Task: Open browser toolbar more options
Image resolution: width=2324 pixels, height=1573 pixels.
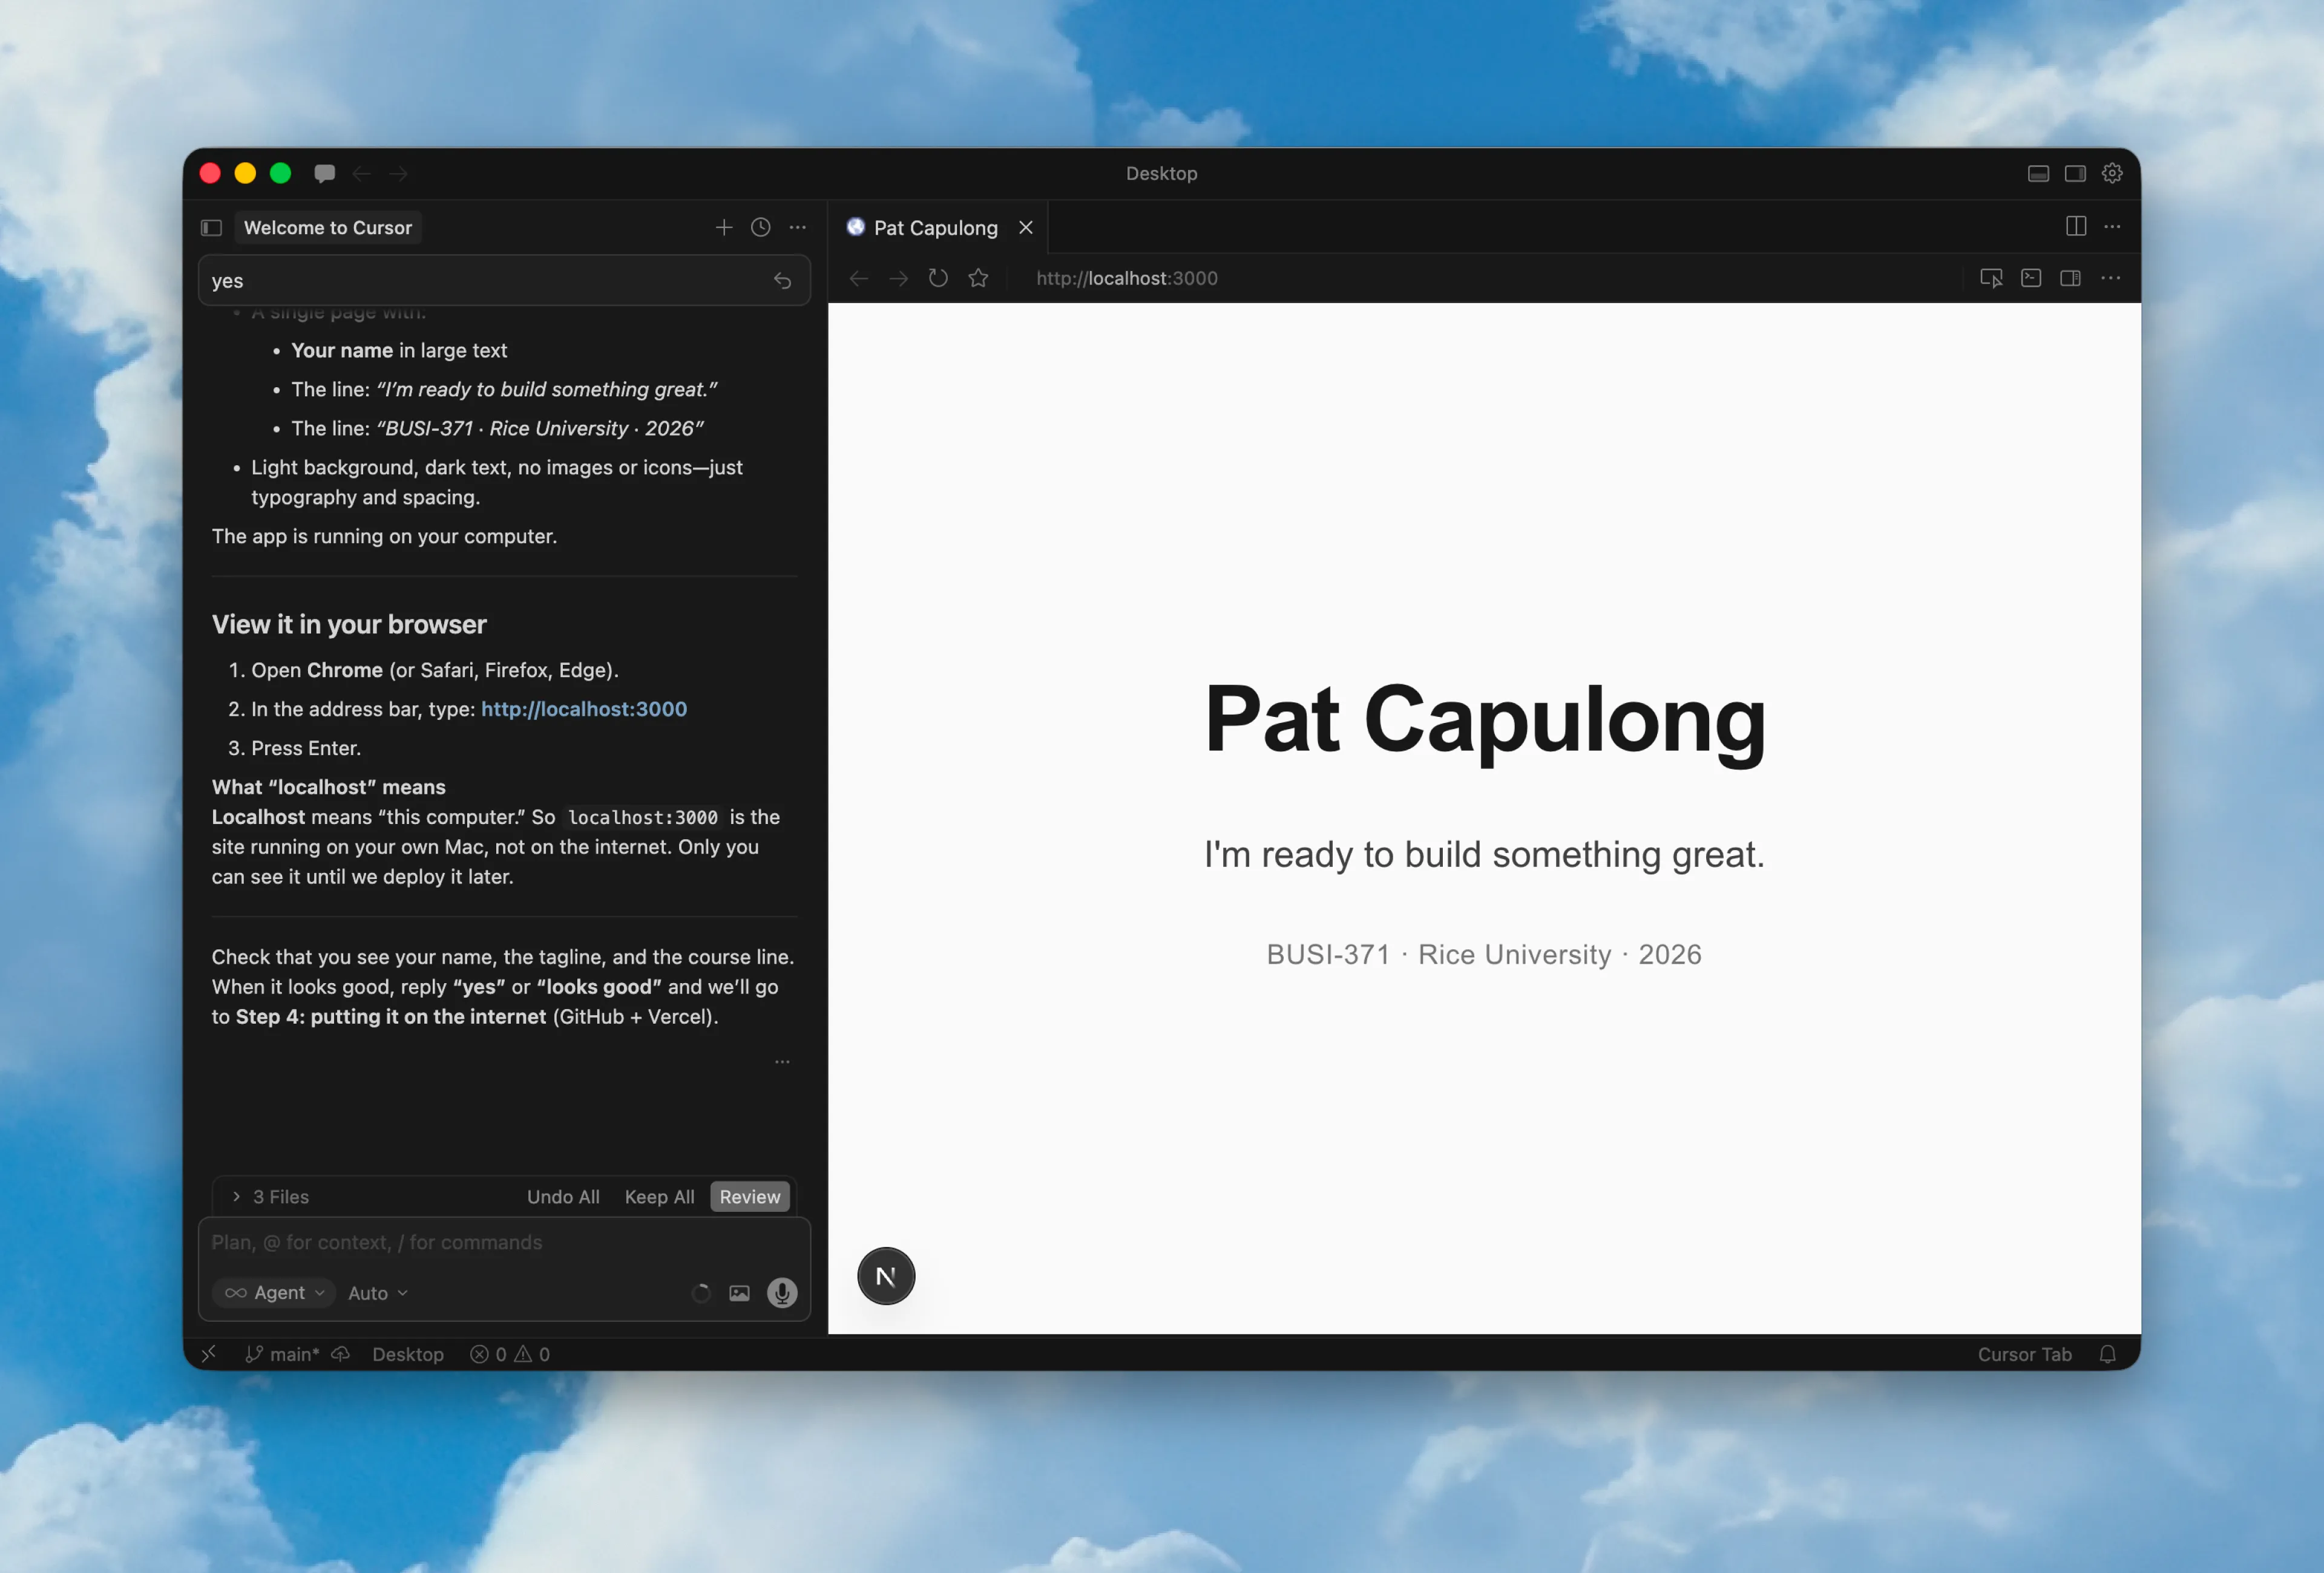Action: [2111, 279]
